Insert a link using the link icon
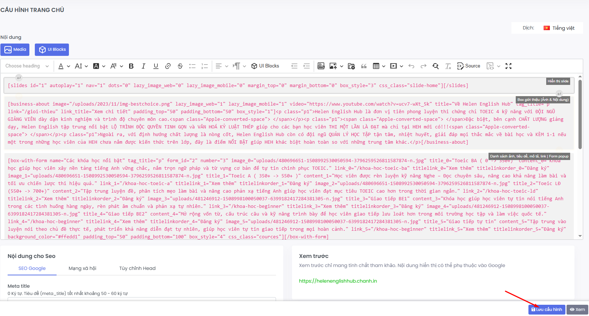589x316 pixels. click(168, 66)
